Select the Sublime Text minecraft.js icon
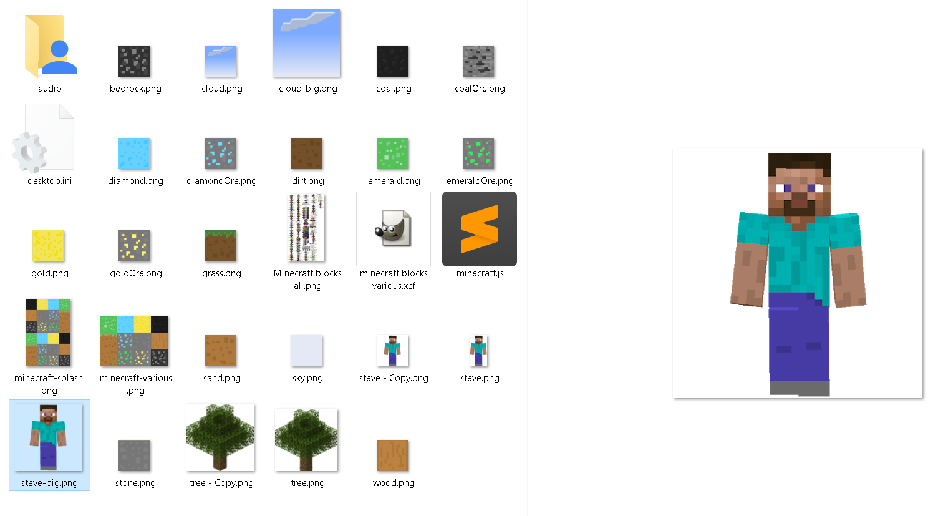 coord(480,229)
